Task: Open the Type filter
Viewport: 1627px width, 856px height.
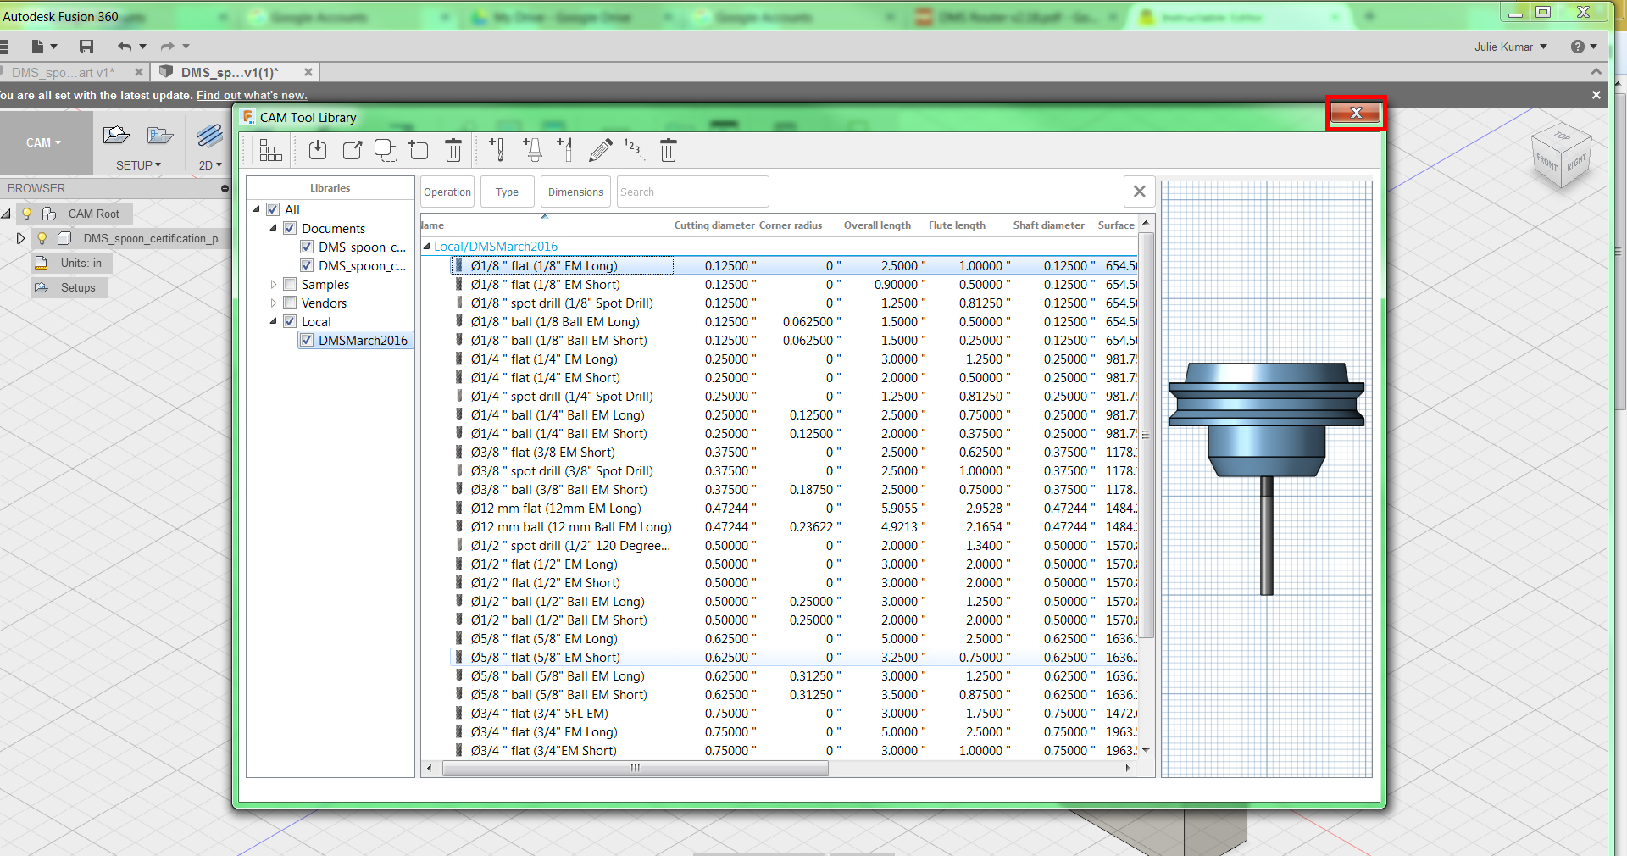Action: [x=507, y=192]
